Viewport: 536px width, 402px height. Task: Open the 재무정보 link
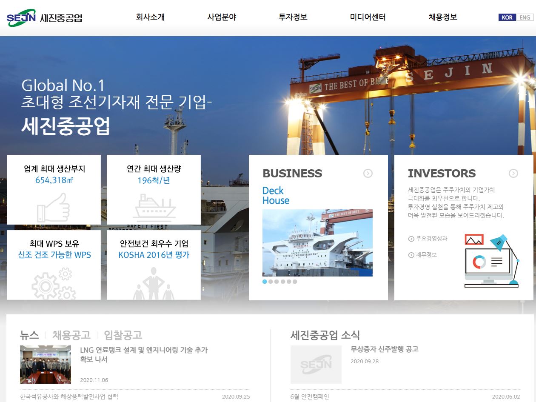[x=427, y=255]
